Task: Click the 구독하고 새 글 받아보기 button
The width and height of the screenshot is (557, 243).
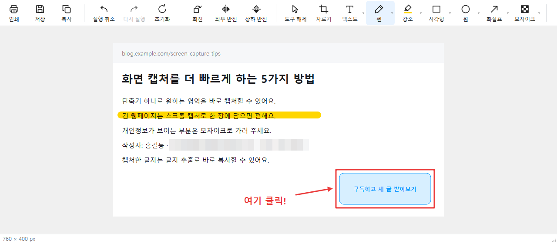Action: (385, 189)
